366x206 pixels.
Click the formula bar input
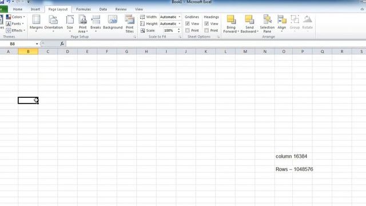216,43
